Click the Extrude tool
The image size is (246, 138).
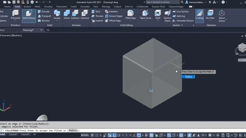44,11
